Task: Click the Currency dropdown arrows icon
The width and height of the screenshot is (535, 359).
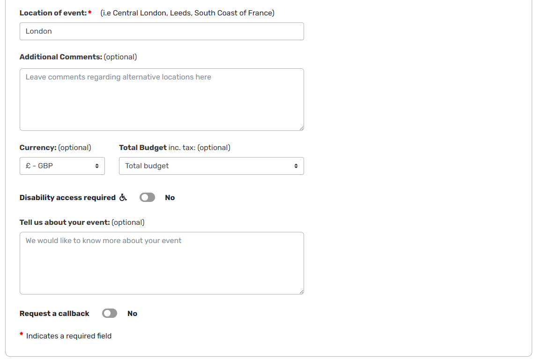Action: [x=97, y=166]
